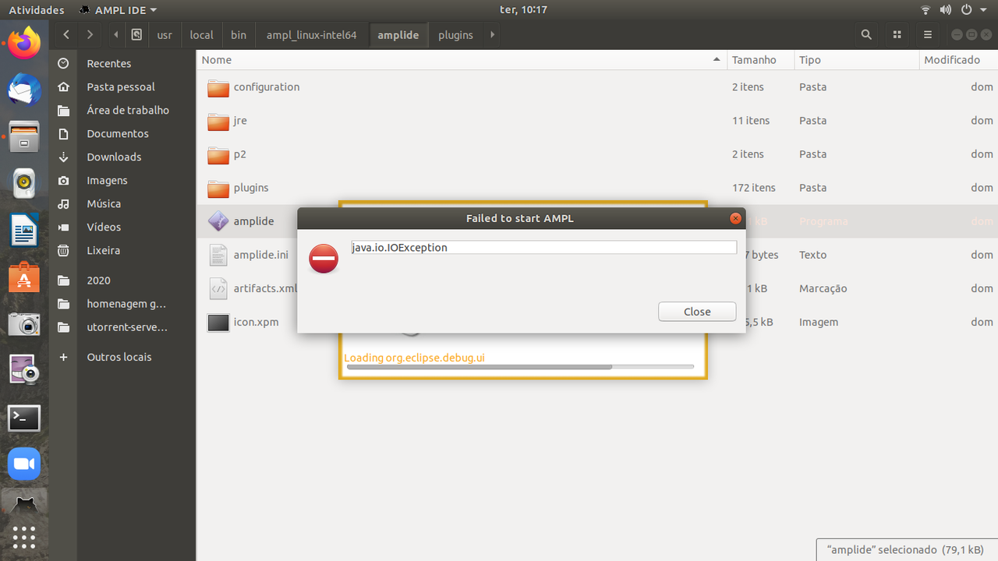Open the Files manager dock icon

click(24, 136)
